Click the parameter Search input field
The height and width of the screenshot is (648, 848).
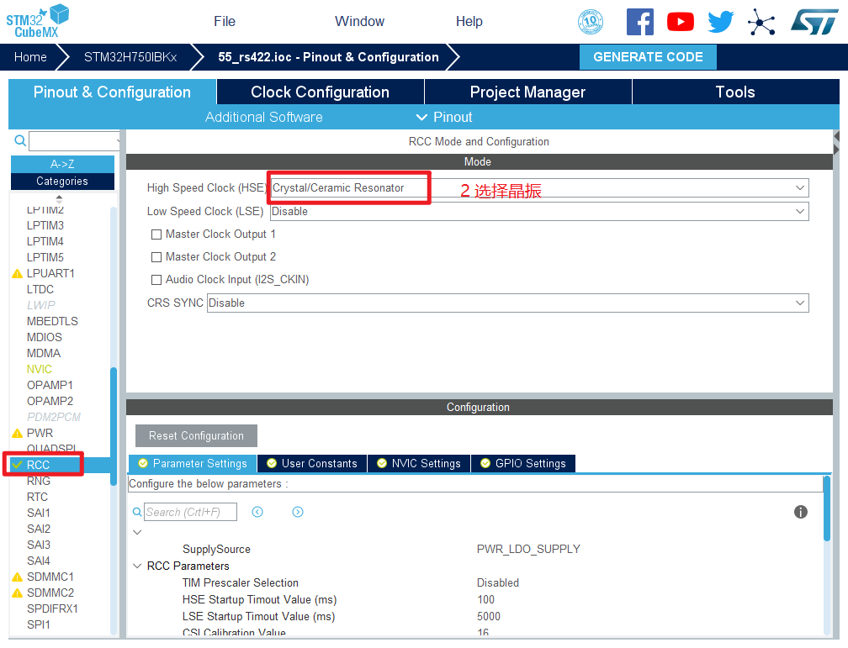(190, 512)
